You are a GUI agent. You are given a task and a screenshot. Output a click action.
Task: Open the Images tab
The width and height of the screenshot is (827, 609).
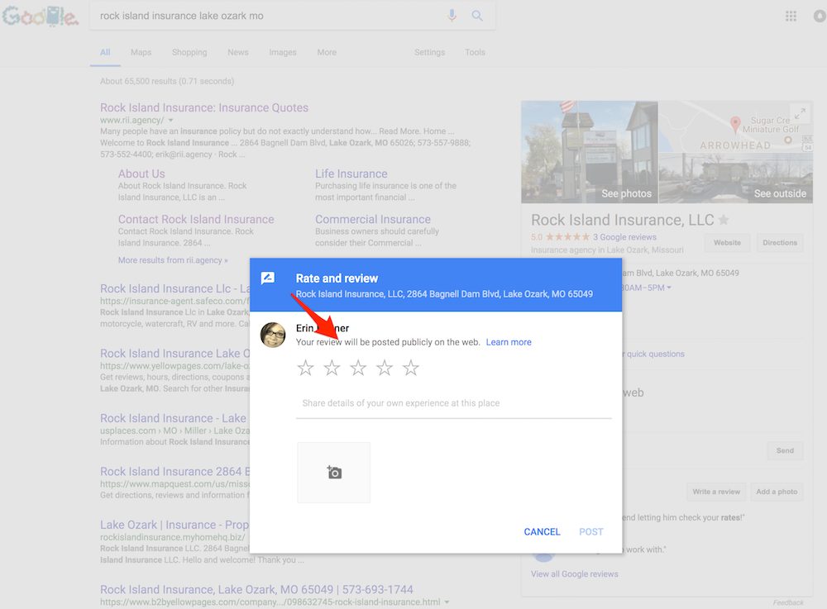click(x=283, y=52)
